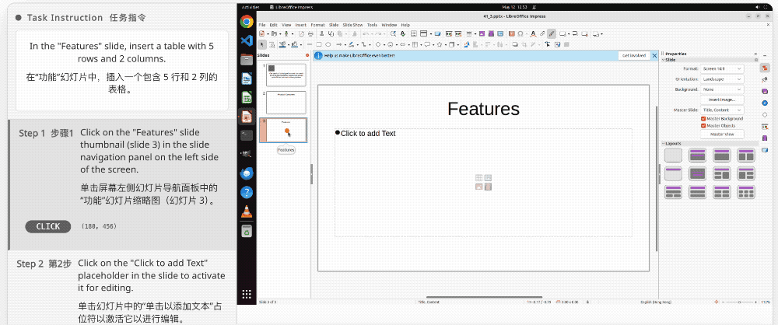Launch VLC media player from the dock
This screenshot has width=778, height=325.
[247, 210]
